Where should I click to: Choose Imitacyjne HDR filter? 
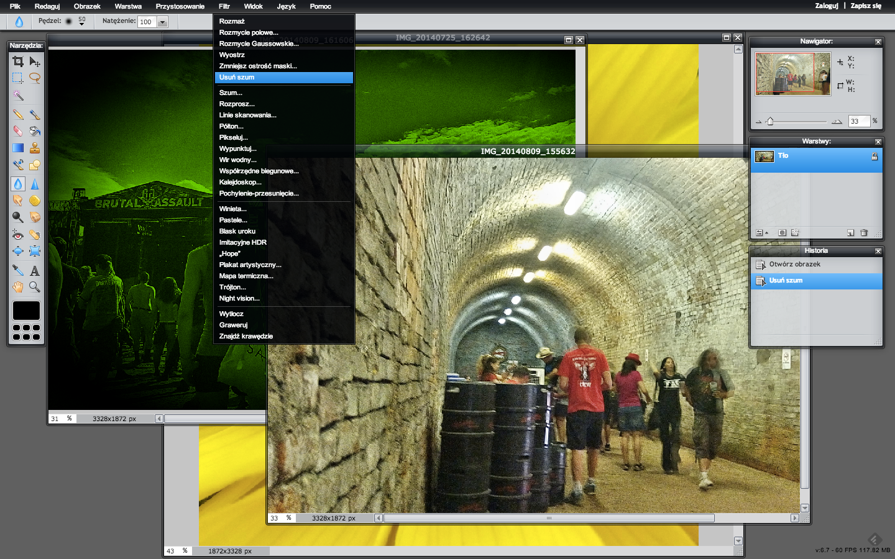point(284,242)
